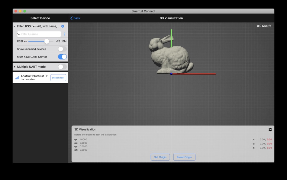Disconnect the Adafruit Bluefruit LE device
The height and width of the screenshot is (180, 287).
(58, 78)
